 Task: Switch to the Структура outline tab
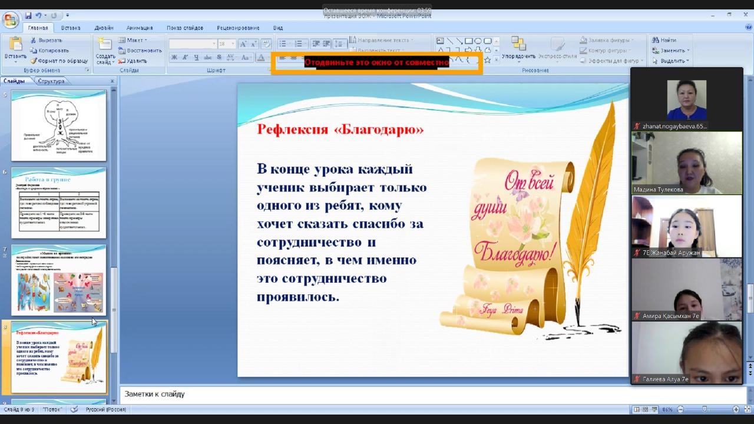pyautogui.click(x=51, y=81)
